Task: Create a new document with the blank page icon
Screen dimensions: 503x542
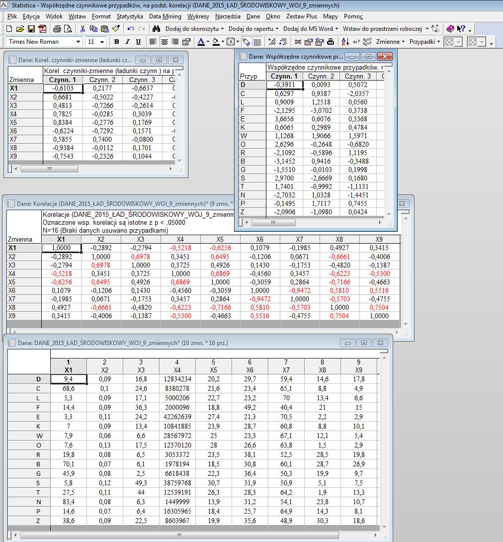Action: [9, 29]
